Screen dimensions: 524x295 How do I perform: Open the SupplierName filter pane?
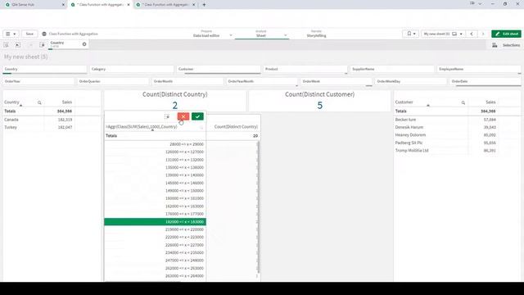[x=392, y=69]
